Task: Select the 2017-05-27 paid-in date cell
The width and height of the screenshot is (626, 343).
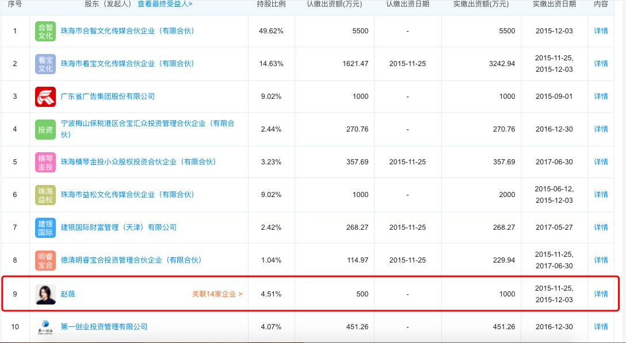Action: pyautogui.click(x=554, y=228)
